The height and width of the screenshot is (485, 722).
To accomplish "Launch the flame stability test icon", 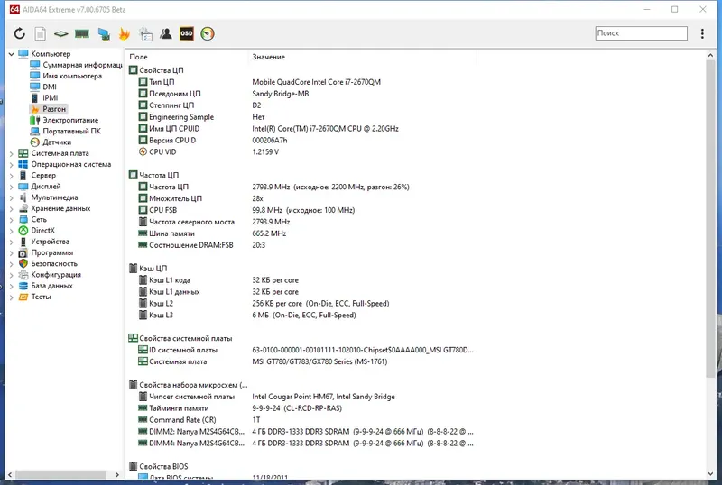I will click(x=124, y=33).
